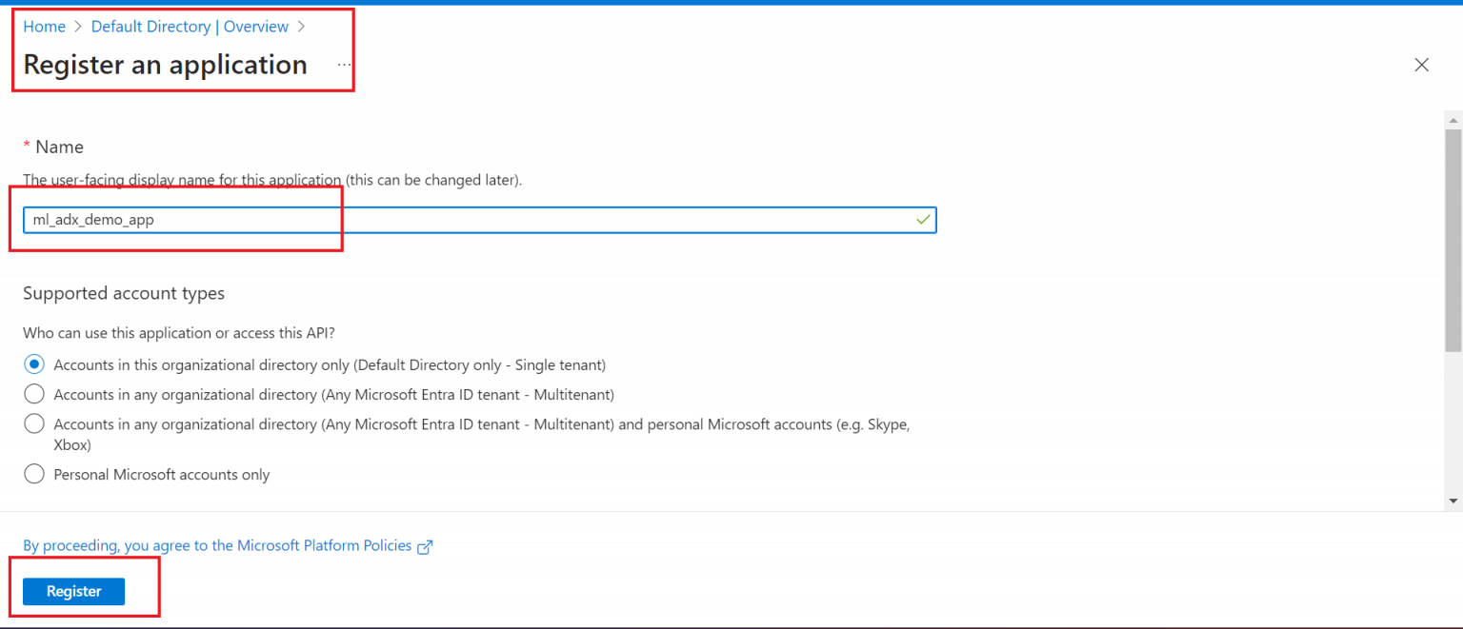Select Multitenant organizational directory radio button

point(34,394)
